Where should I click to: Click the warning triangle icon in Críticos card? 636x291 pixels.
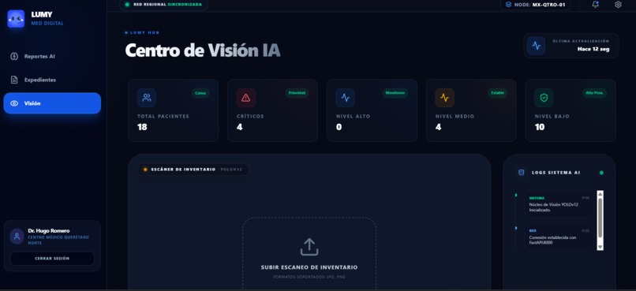[246, 98]
